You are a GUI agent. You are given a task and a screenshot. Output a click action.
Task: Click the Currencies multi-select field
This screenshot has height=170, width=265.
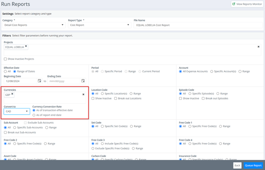coord(45,98)
